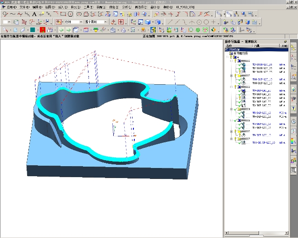Collapse program group 000003

(x=231, y=87)
